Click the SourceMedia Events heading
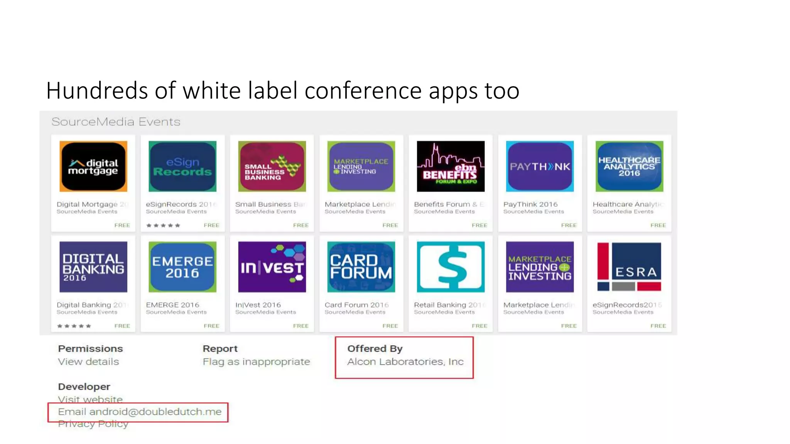790x444 pixels. (116, 122)
